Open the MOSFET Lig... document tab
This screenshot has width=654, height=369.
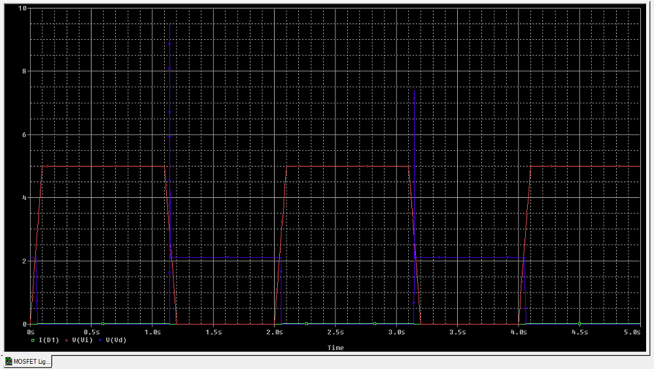27,362
